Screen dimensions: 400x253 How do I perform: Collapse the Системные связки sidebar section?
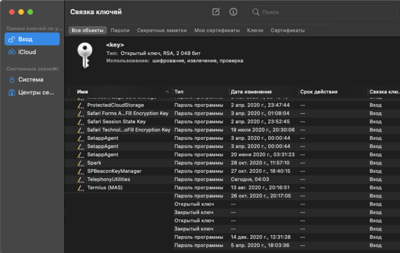click(x=55, y=68)
